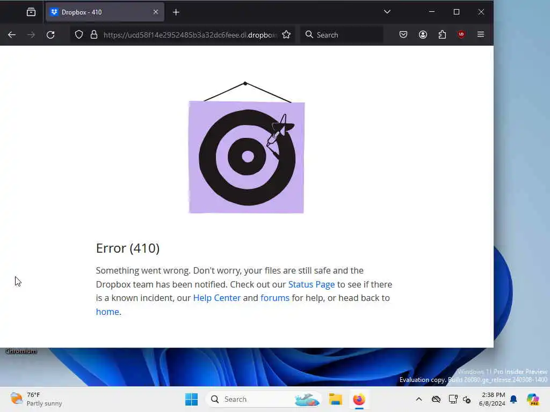550x412 pixels.
Task: Open the Firefox View button
Action: tap(31, 12)
